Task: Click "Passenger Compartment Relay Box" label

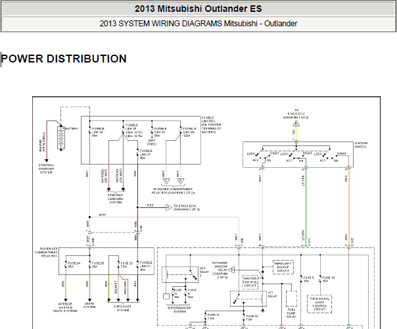Action: 46,253
